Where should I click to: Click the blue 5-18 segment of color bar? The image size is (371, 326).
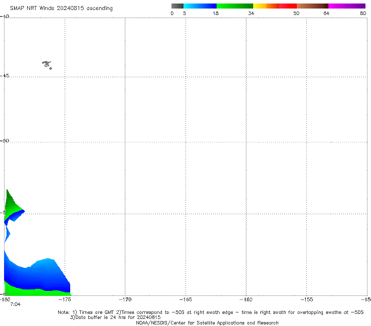(200, 6)
